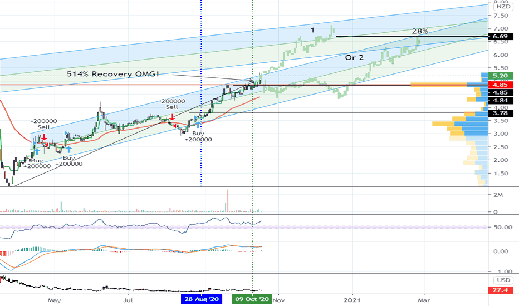Image resolution: width=519 pixels, height=306 pixels.
Task: Click the 7.50 price axis value
Action: [x=501, y=16]
